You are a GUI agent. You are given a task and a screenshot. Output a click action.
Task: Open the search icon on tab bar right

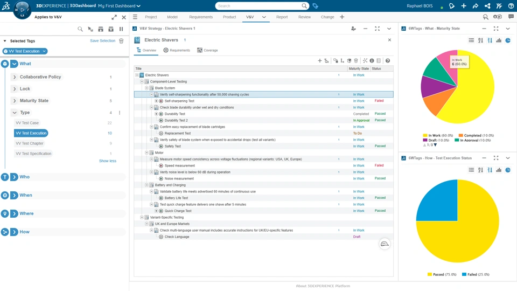point(486,17)
